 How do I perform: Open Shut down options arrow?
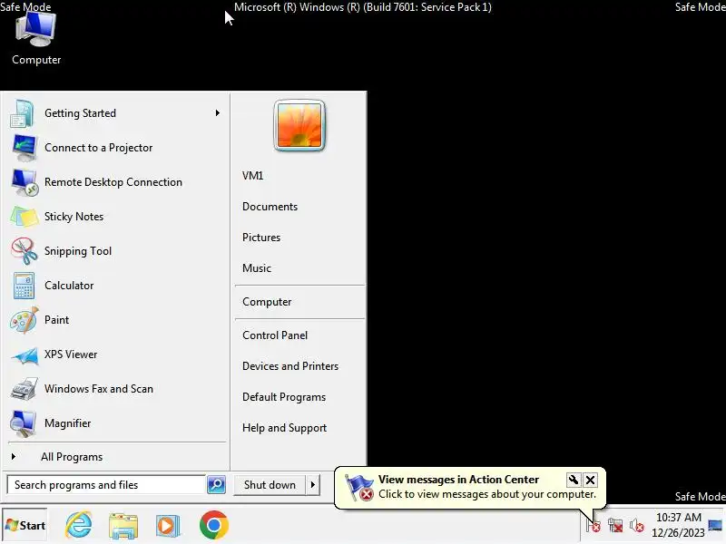(x=313, y=485)
